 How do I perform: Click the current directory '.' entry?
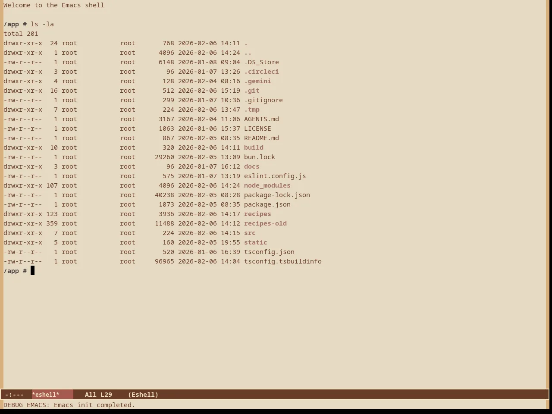(x=246, y=43)
